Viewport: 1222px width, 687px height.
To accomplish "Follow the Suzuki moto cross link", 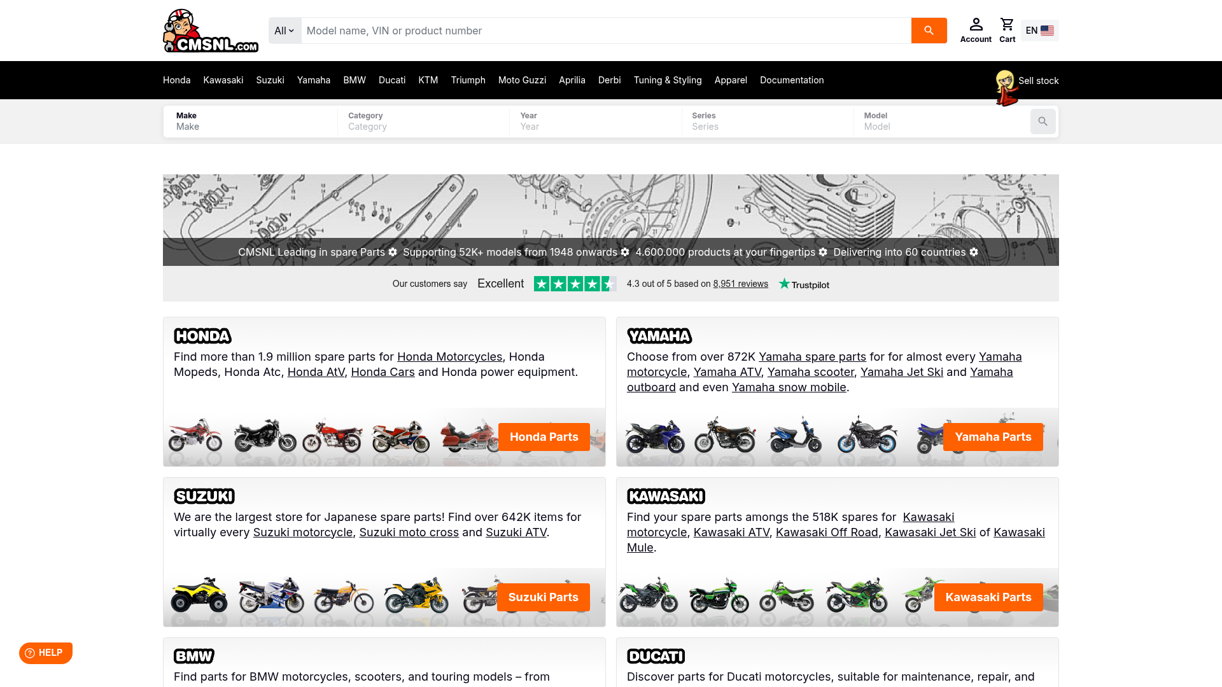I will click(x=409, y=532).
